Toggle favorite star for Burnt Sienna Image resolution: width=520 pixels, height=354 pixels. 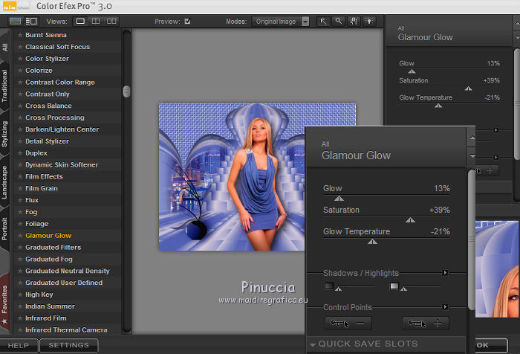coord(21,35)
